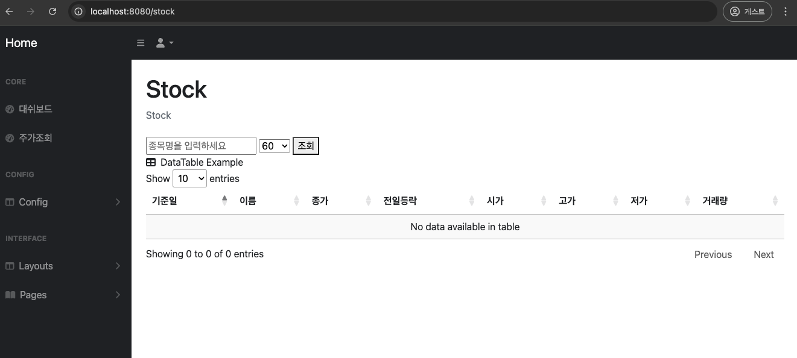This screenshot has width=797, height=358.
Task: Click the Stock breadcrumb text
Action: 159,115
